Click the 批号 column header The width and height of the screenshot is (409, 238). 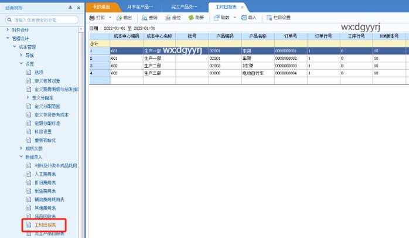(x=192, y=36)
